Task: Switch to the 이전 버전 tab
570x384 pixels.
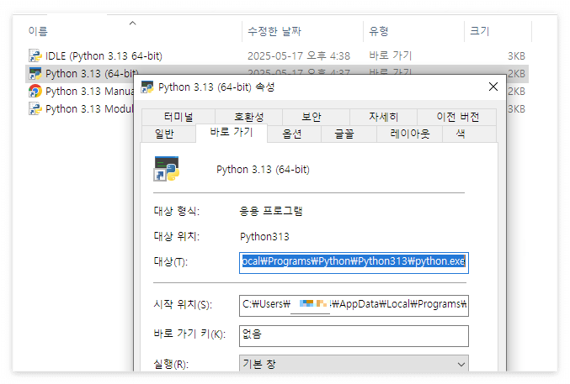Action: 457,117
